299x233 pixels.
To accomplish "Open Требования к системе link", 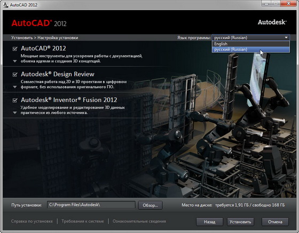I will (83, 221).
